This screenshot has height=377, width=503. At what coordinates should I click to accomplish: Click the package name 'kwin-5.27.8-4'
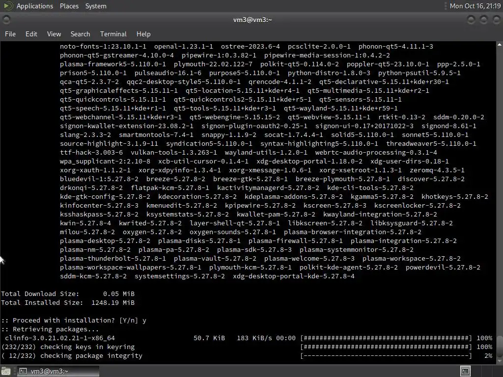[85, 223]
